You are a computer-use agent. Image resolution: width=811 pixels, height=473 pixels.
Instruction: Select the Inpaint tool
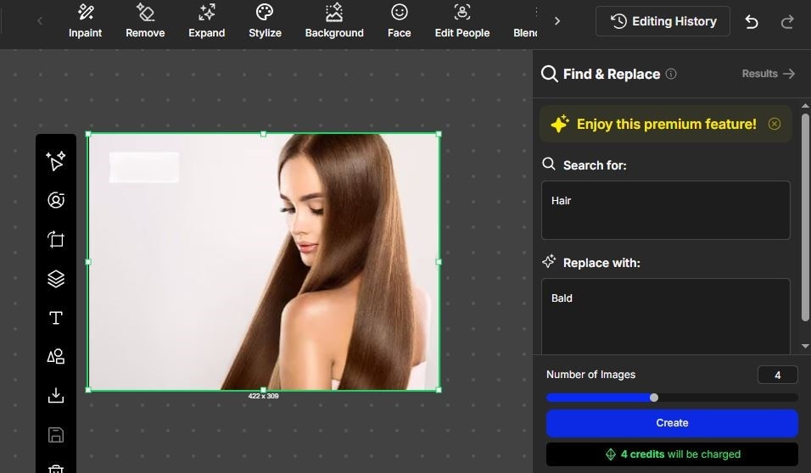(x=86, y=21)
